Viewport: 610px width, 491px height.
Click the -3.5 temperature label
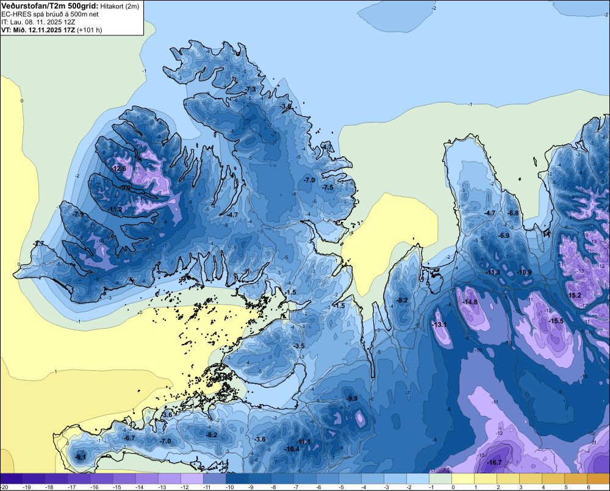click(x=299, y=346)
